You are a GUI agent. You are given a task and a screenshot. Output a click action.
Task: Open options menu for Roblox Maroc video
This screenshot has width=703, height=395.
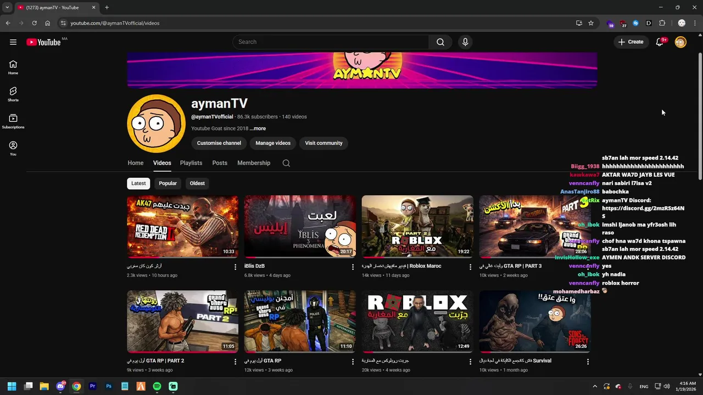click(470, 267)
